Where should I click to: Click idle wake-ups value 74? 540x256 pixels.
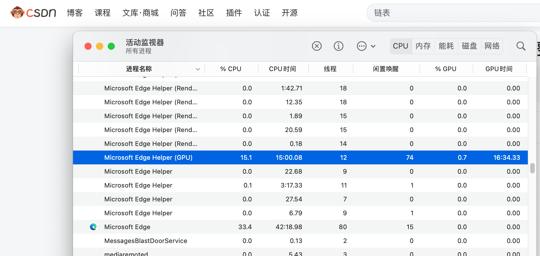click(410, 157)
